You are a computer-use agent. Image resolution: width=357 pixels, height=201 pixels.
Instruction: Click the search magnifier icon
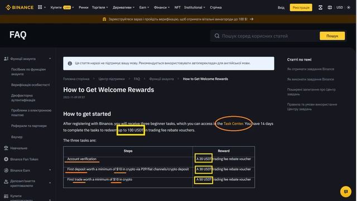[x=217, y=36]
